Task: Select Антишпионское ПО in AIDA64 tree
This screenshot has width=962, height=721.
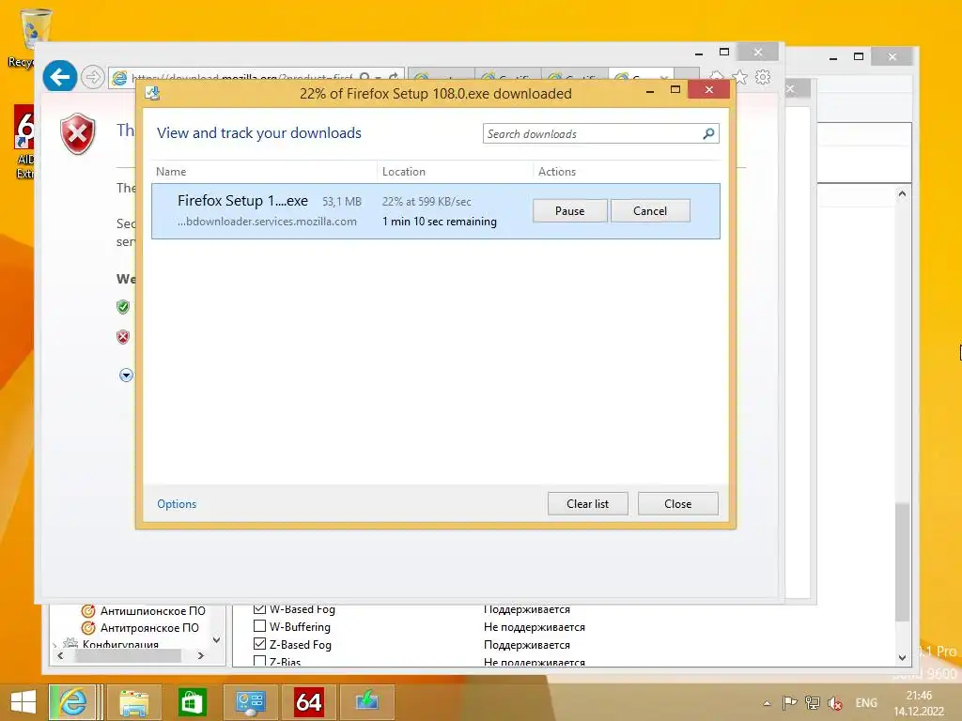Action: [153, 610]
